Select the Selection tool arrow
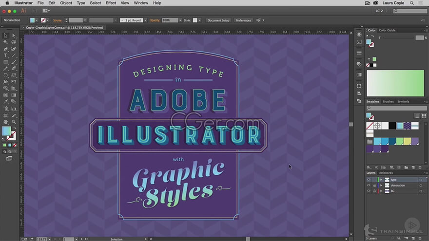The width and height of the screenshot is (429, 241). (x=5, y=36)
